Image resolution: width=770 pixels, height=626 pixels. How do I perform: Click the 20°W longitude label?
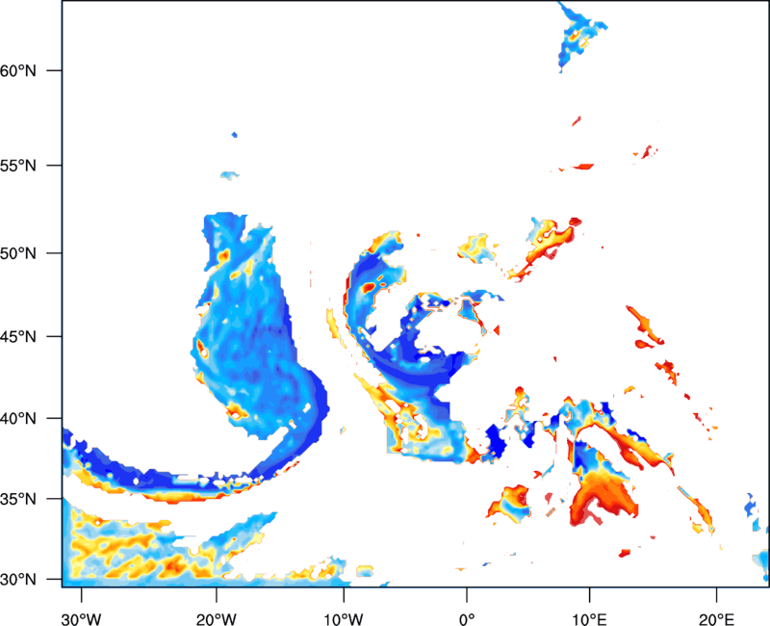[216, 619]
